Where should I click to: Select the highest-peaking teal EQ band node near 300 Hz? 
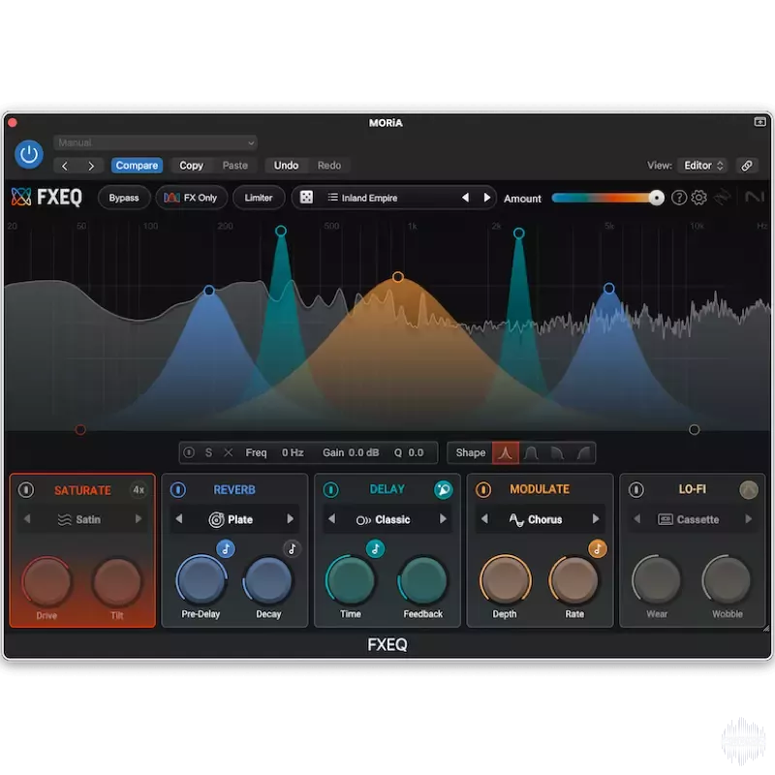[281, 231]
